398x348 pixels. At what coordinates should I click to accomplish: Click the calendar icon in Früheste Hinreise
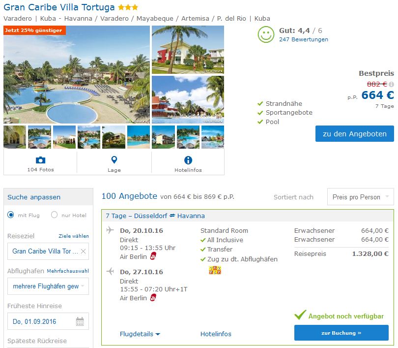(x=80, y=321)
